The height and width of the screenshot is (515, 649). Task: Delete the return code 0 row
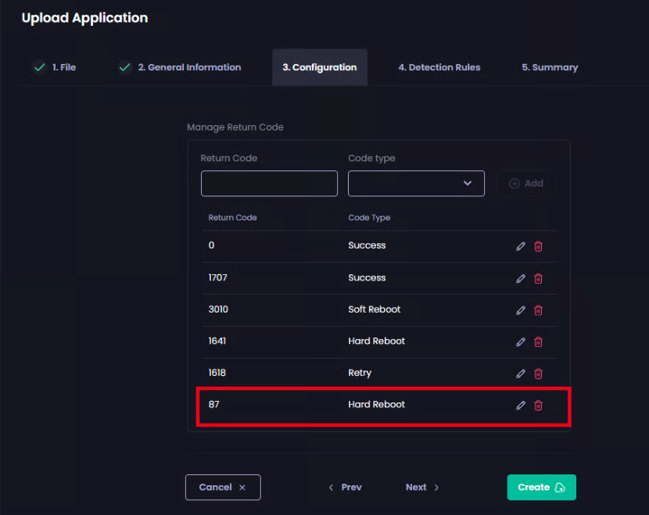point(538,246)
